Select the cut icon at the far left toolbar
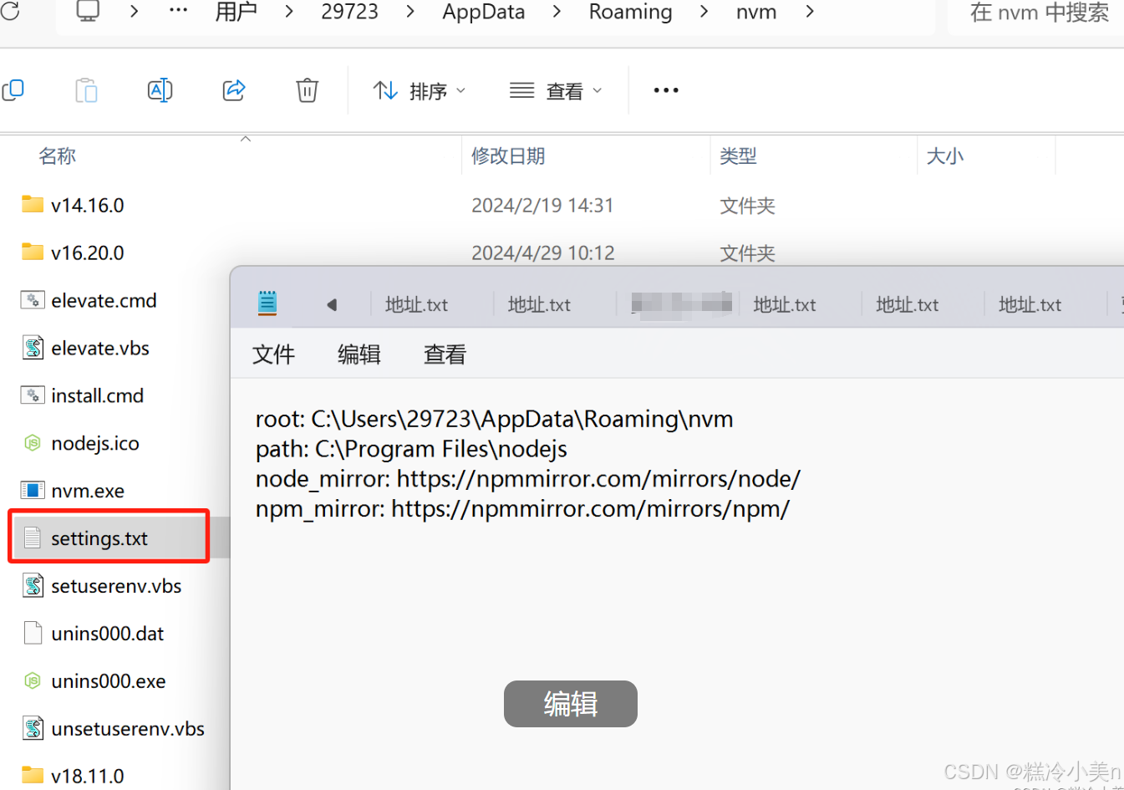1124x790 pixels. tap(13, 90)
